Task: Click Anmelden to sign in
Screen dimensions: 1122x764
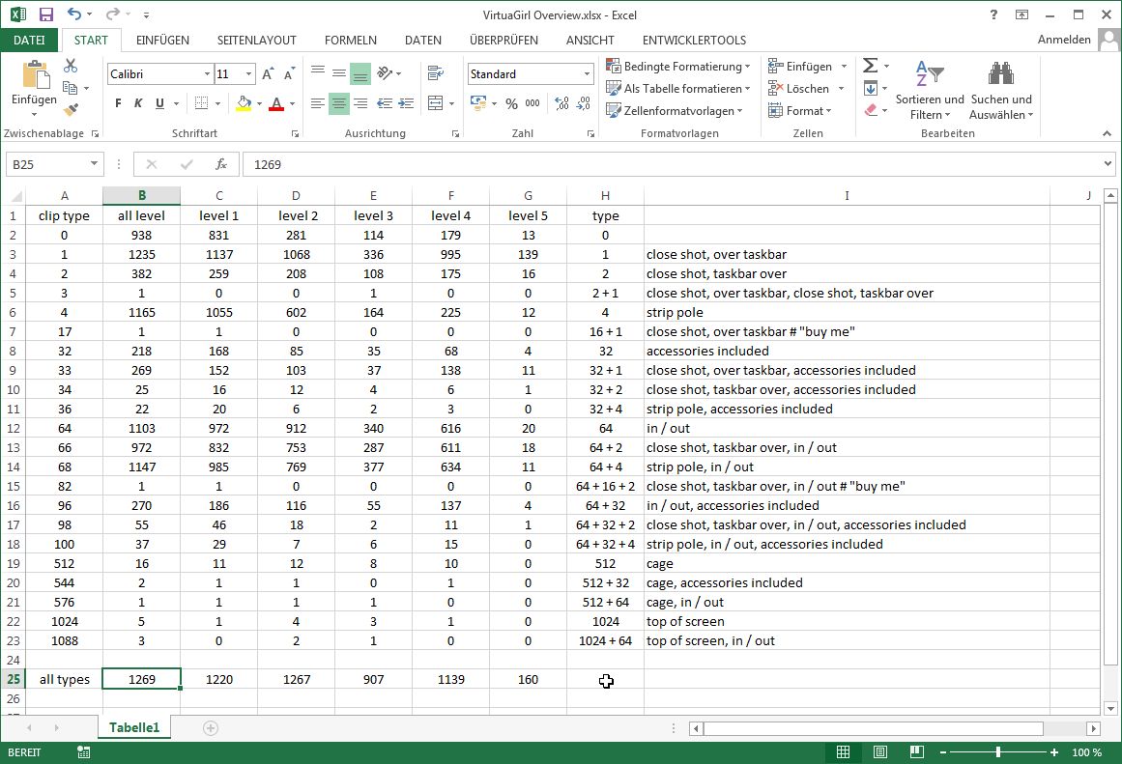Action: [x=1064, y=40]
